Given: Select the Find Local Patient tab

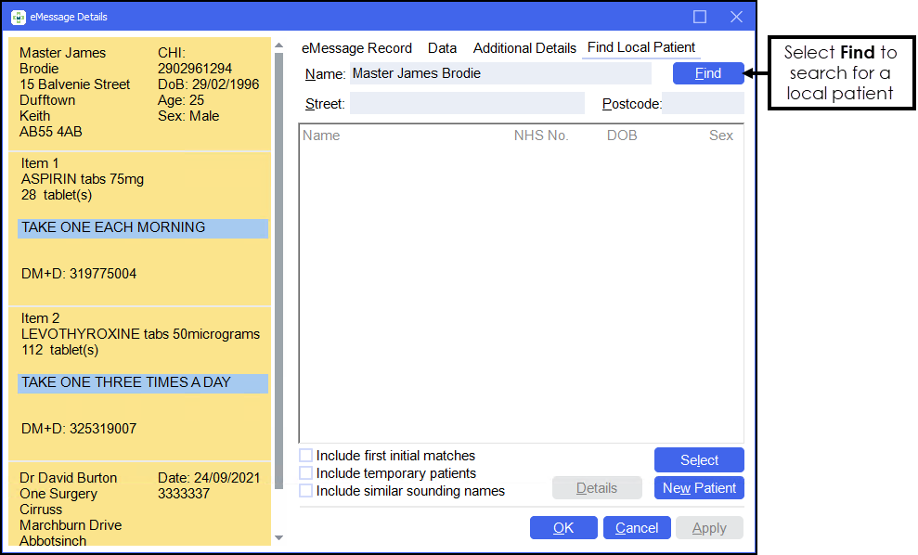Looking at the screenshot, I should pos(640,48).
